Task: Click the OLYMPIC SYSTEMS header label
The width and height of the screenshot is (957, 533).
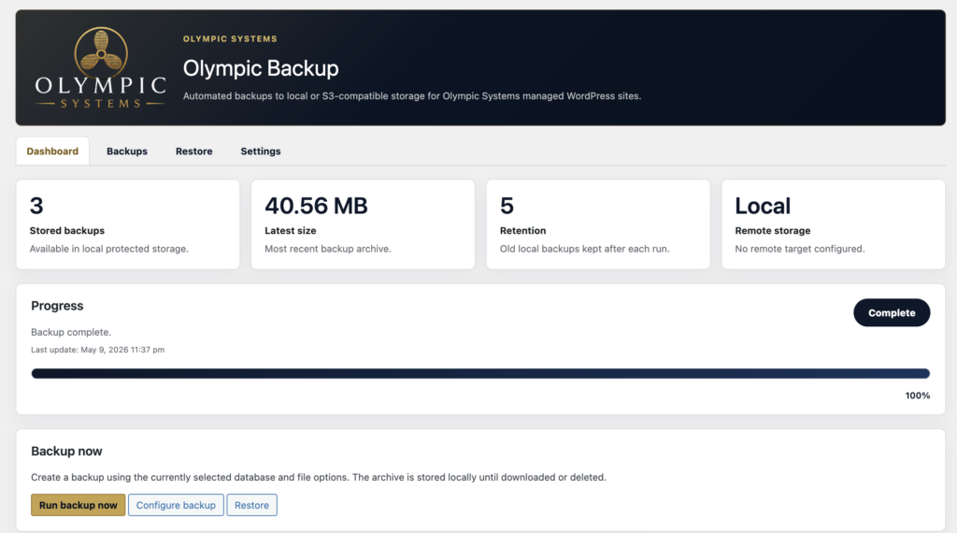Action: click(230, 38)
